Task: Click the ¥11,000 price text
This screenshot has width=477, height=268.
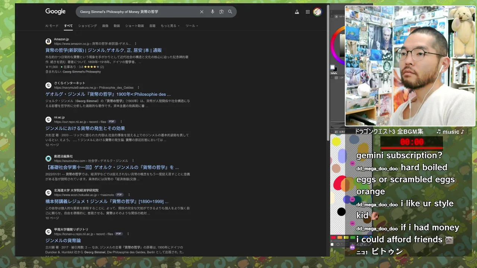Action: pos(52,67)
